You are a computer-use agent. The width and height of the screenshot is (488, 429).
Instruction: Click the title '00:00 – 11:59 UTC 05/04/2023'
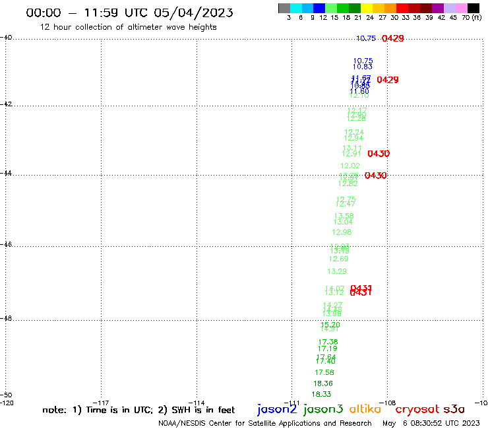coord(129,13)
